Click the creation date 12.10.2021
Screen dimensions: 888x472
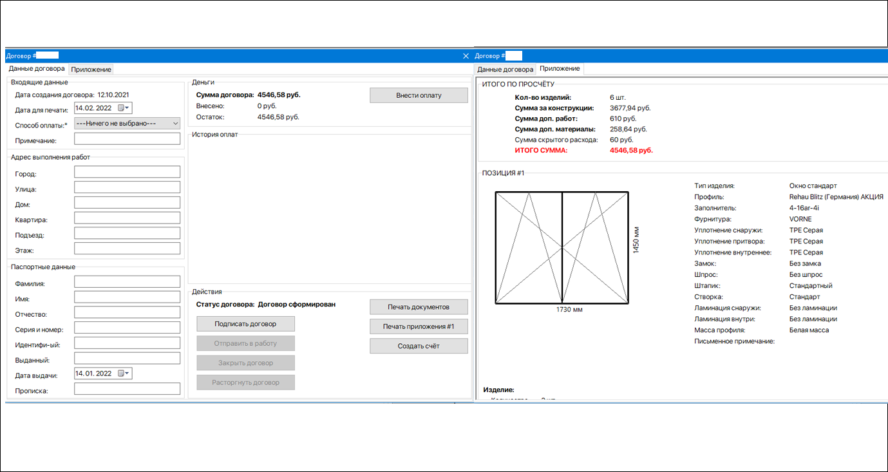[113, 95]
